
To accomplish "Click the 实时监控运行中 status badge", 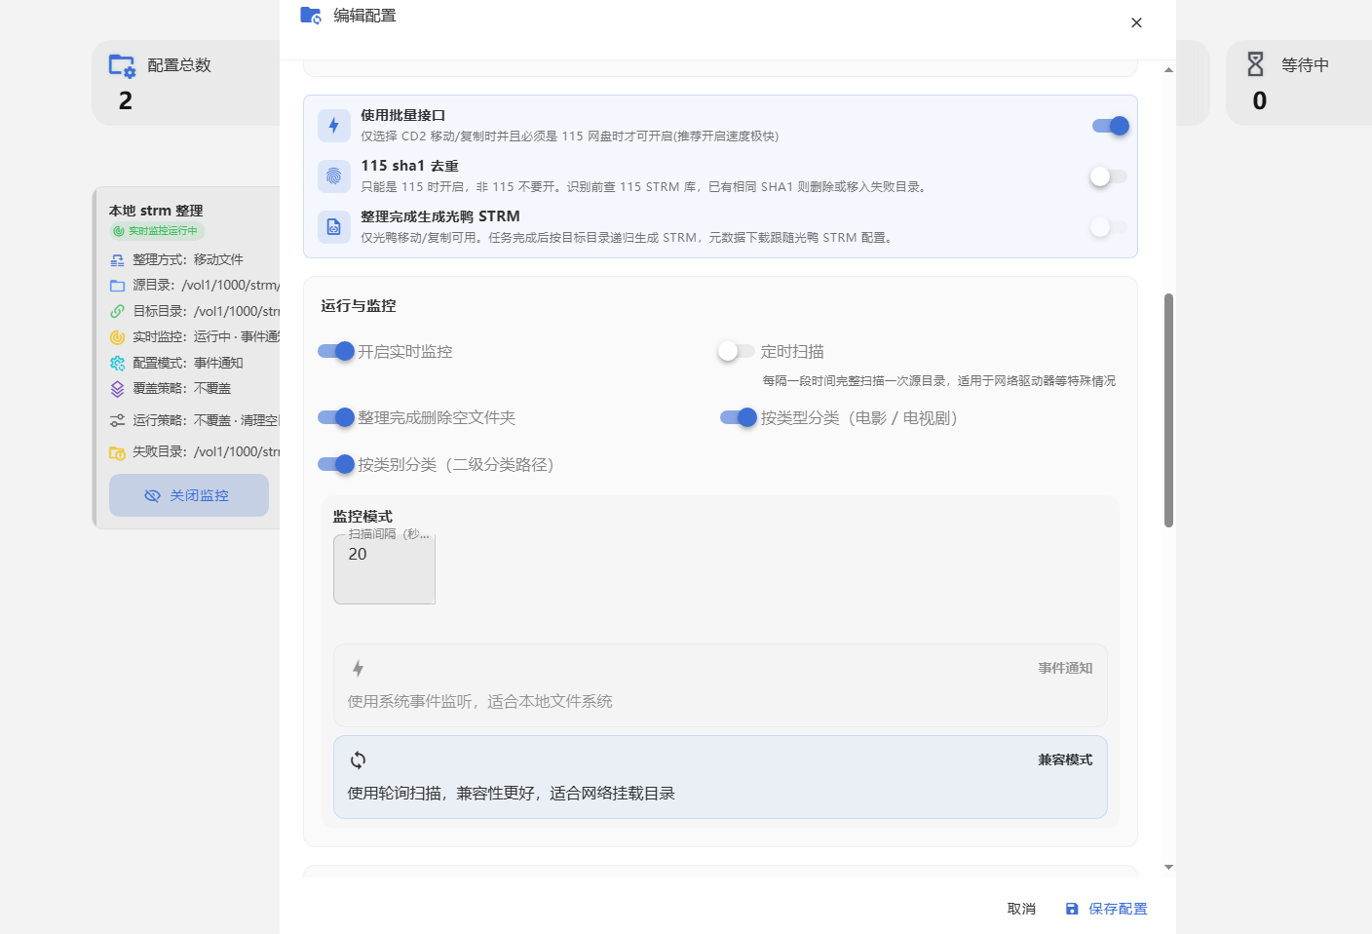I will click(x=157, y=231).
